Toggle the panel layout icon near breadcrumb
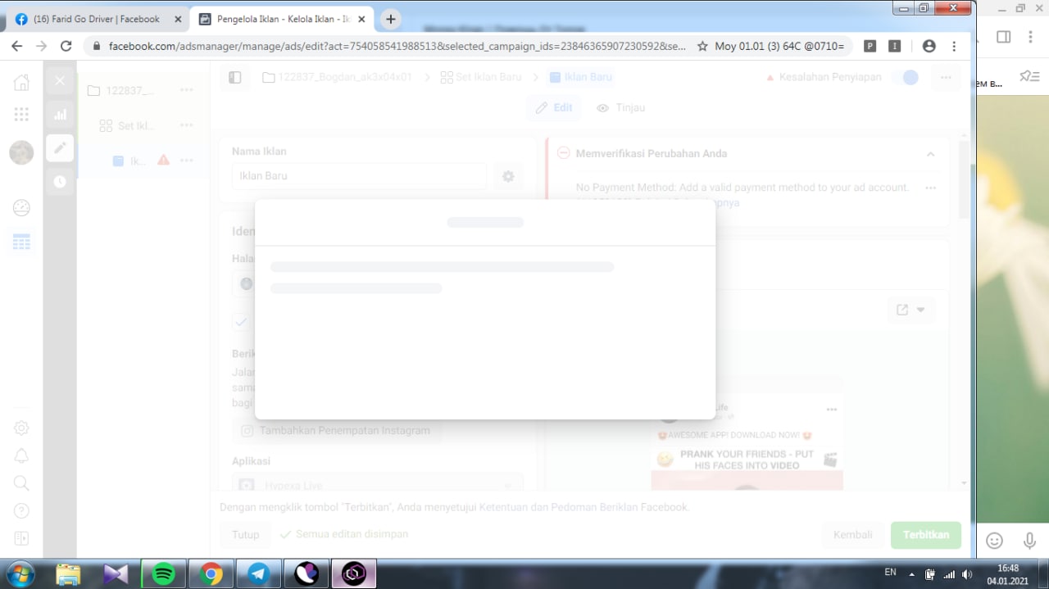 coord(235,77)
